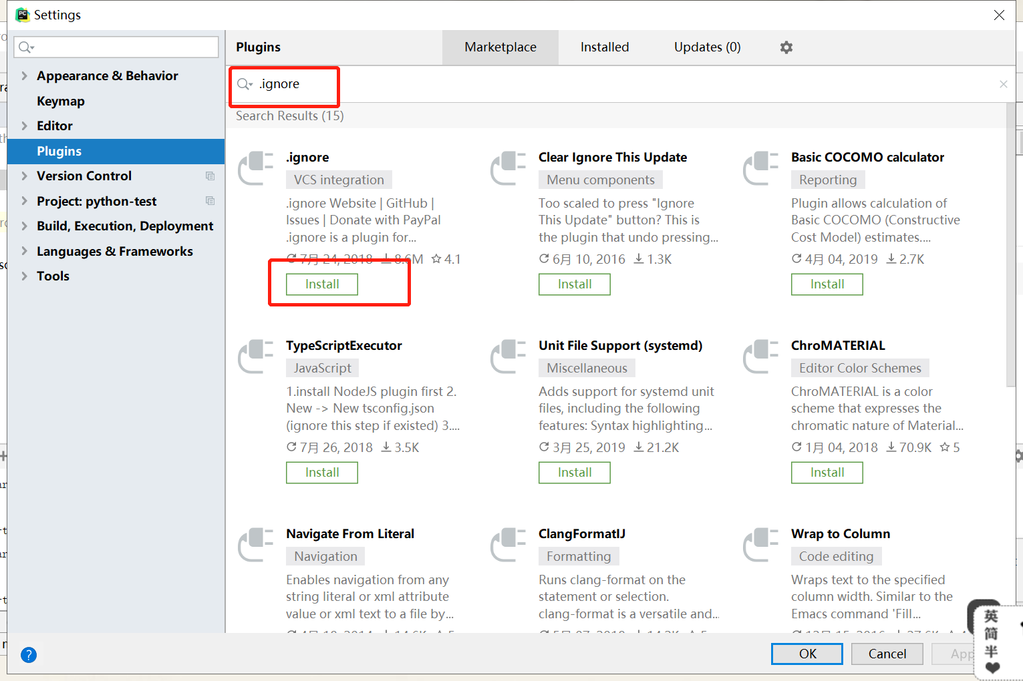Click the ChroMATERIAL plugin icon
The height and width of the screenshot is (681, 1023).
[761, 357]
